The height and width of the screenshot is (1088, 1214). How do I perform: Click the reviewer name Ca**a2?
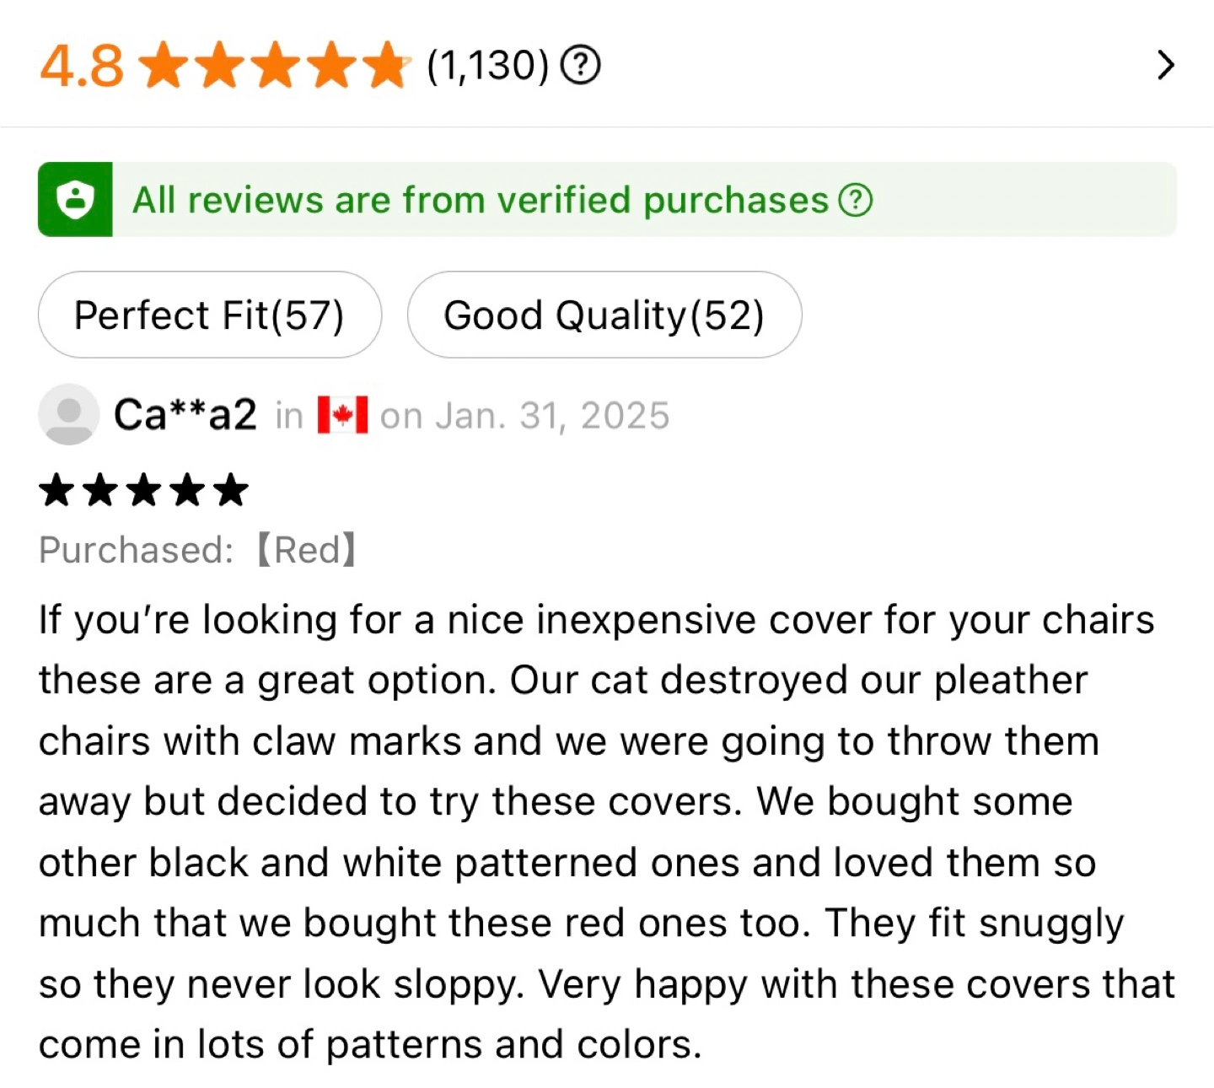[x=185, y=415]
